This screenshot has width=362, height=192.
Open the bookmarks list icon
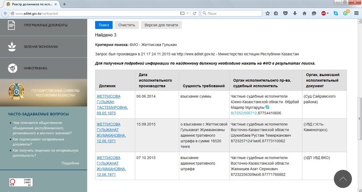coord(276,13)
